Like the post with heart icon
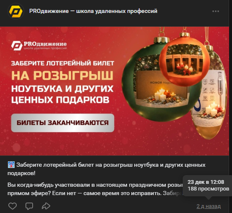Image resolution: width=232 pixels, height=213 pixels. [x=13, y=206]
